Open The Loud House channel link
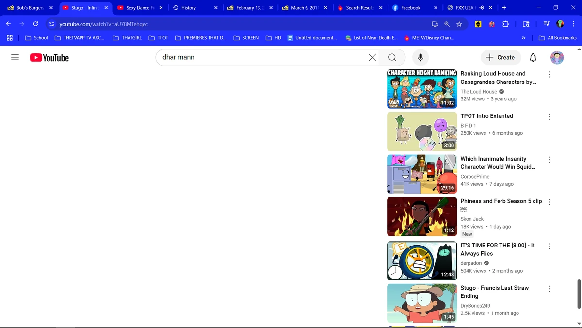This screenshot has width=582, height=328. 478,91
